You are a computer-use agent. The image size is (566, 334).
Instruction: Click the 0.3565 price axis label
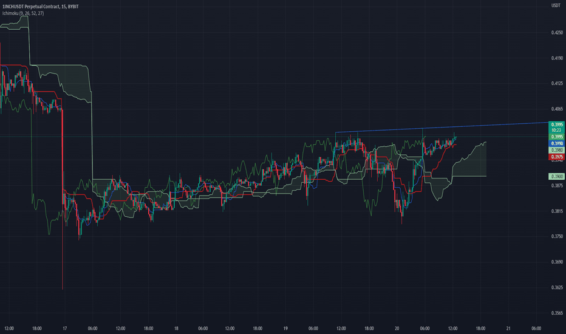(x=557, y=313)
